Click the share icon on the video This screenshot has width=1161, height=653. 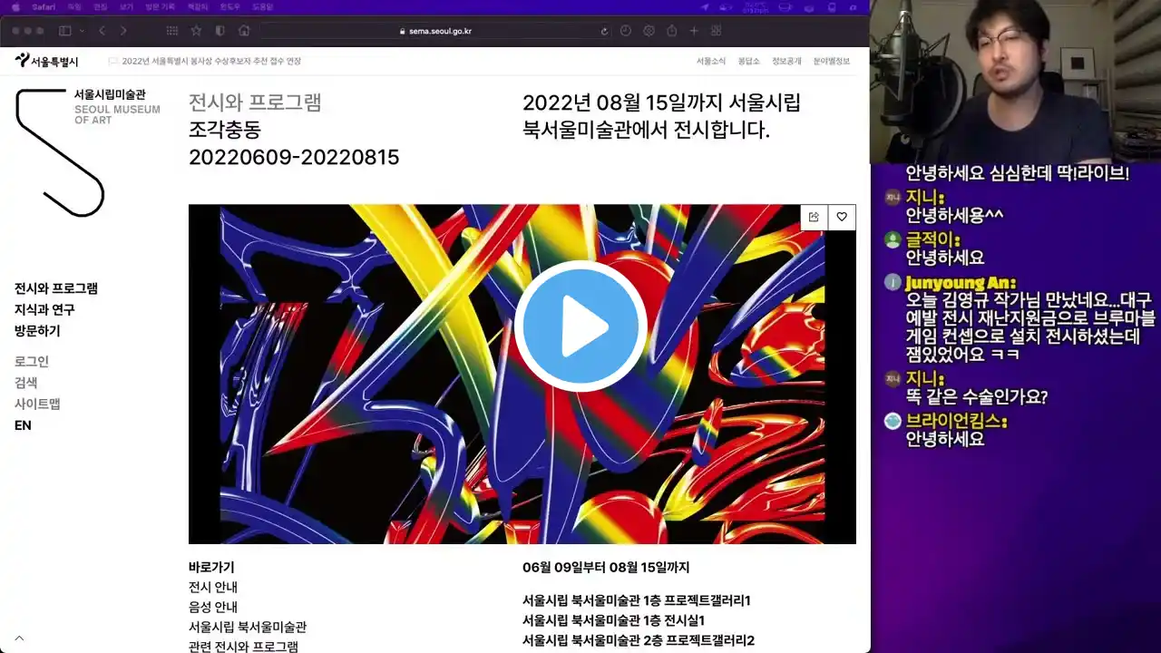click(814, 217)
